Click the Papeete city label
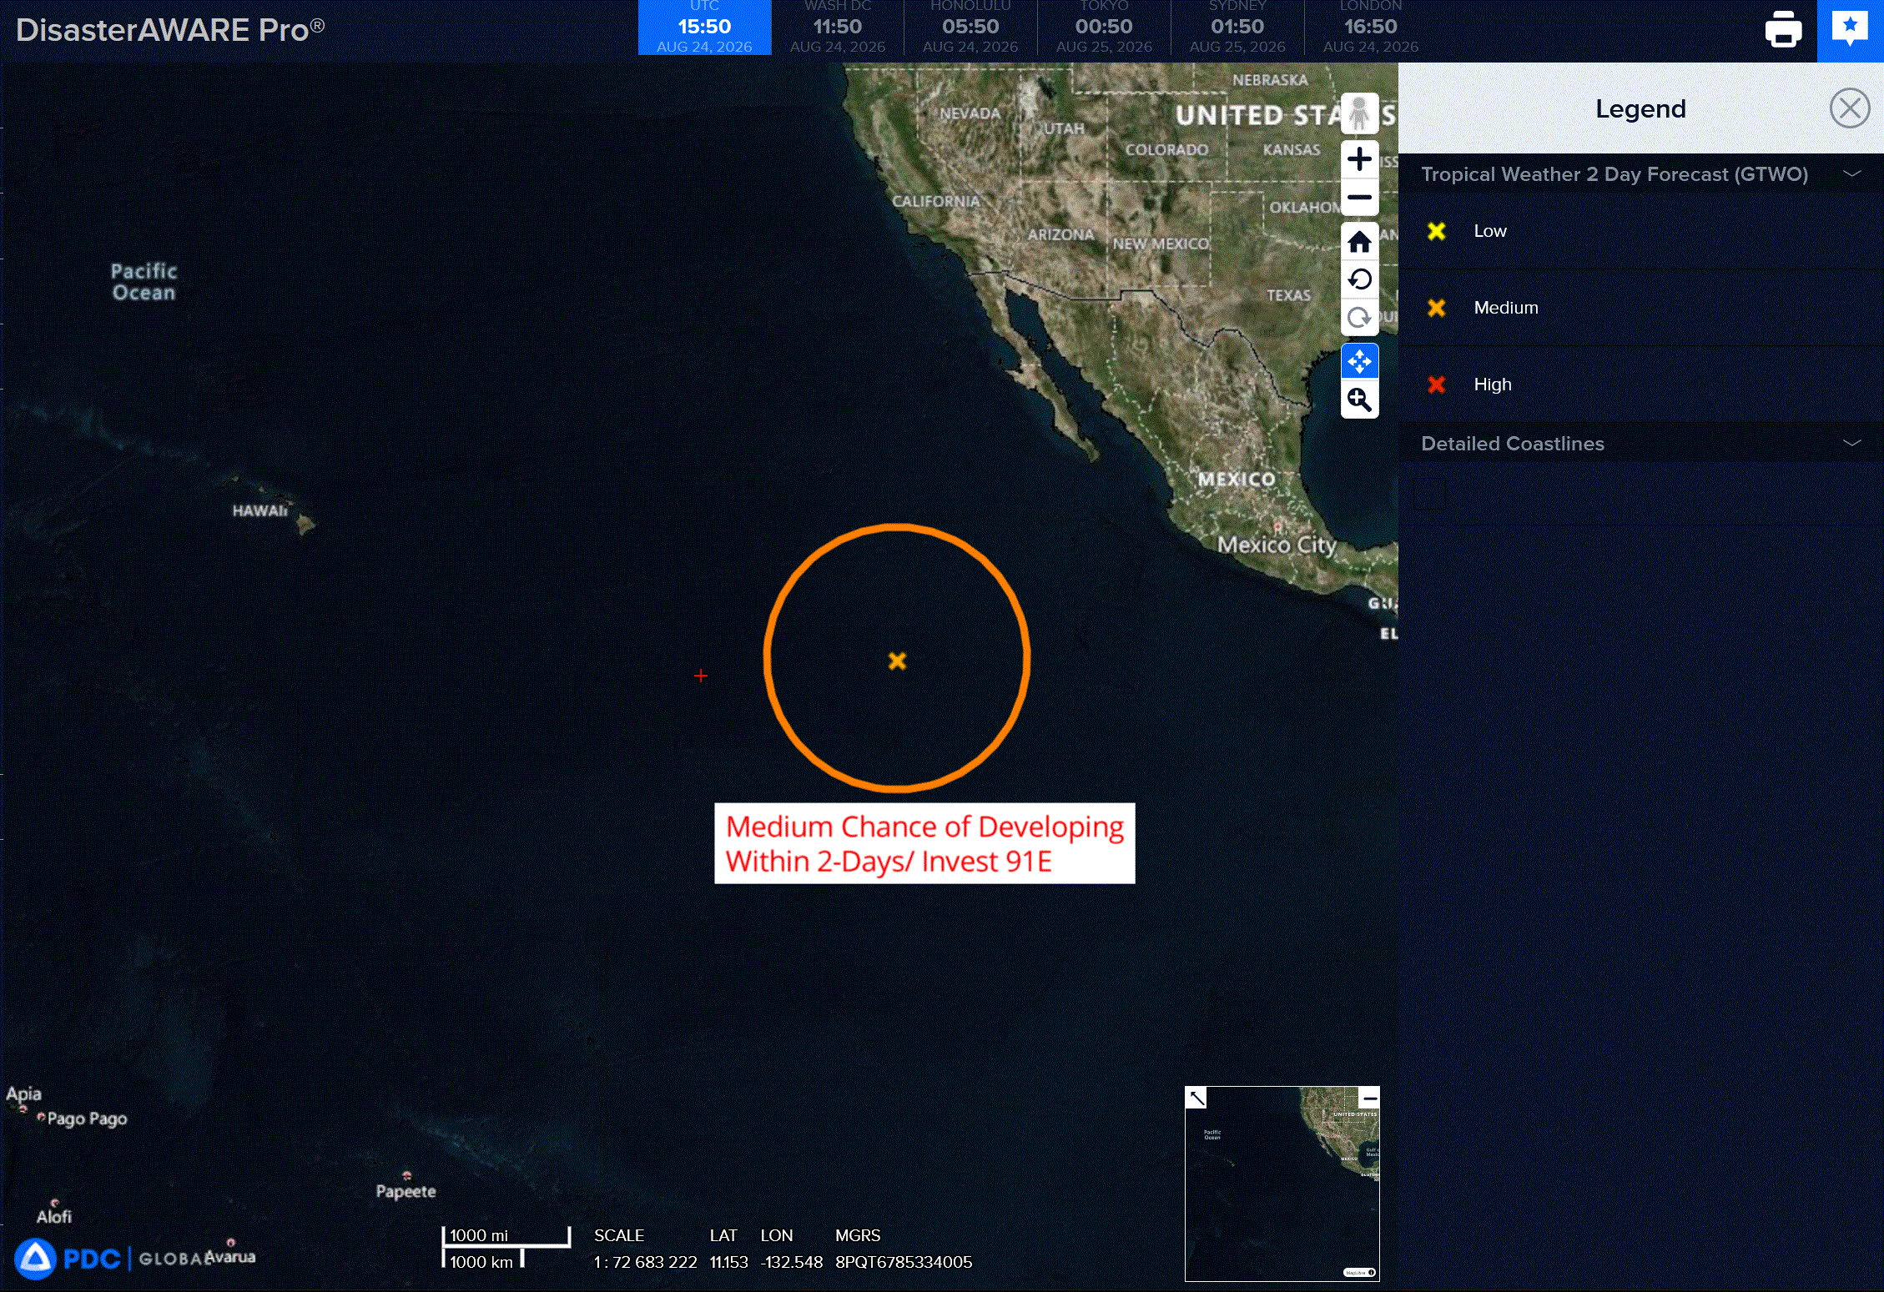Screen dimensions: 1884x1292 (406, 1191)
